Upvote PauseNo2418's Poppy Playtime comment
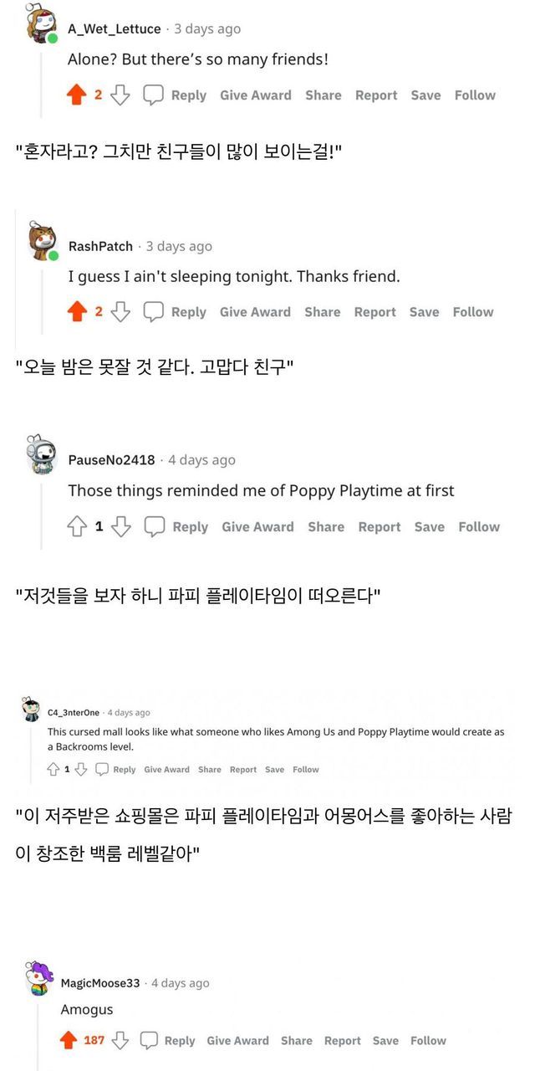Viewport: 535px width, 1071px height. [x=77, y=527]
